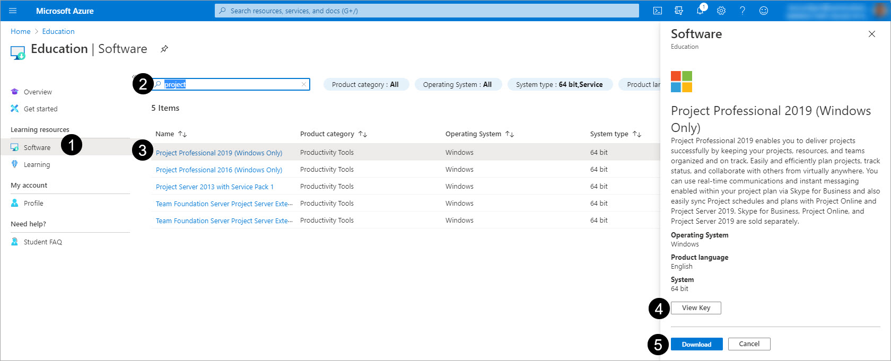The width and height of the screenshot is (891, 361).
Task: Click the Search resources, services, and docs box
Action: click(x=427, y=11)
